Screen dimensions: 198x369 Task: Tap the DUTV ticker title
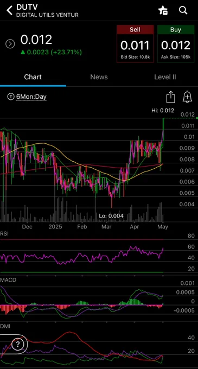pyautogui.click(x=27, y=7)
